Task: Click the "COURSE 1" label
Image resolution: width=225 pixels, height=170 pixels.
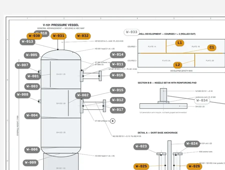Action: 132,47
